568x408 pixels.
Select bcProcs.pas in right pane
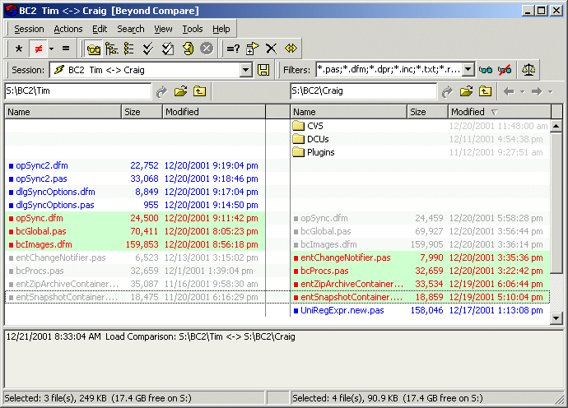pos(420,271)
